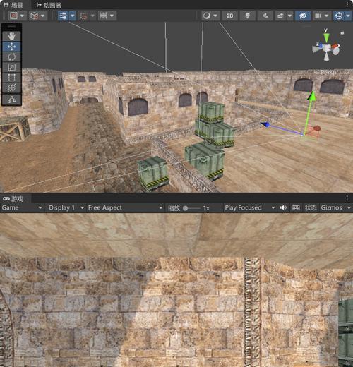Click the Gizmos button in game view
The height and width of the screenshot is (367, 353).
click(331, 207)
